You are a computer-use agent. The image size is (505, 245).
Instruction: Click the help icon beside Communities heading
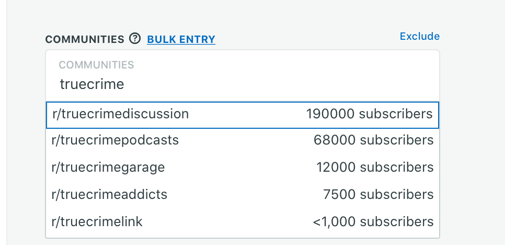pyautogui.click(x=135, y=39)
